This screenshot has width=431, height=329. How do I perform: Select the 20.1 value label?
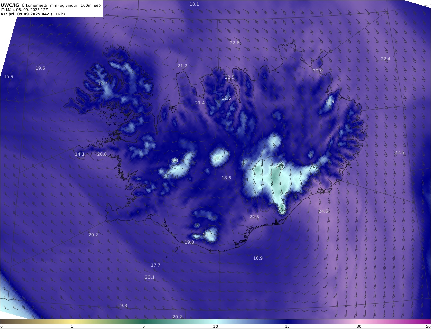[x=150, y=277]
